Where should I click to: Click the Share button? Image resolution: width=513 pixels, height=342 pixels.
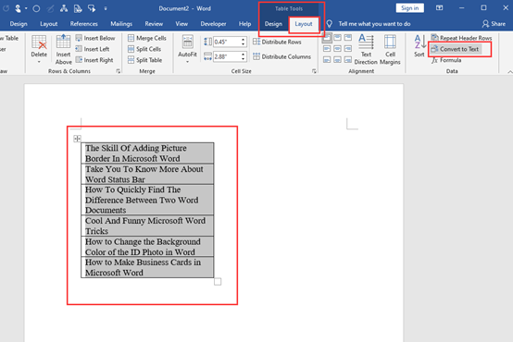(x=494, y=24)
